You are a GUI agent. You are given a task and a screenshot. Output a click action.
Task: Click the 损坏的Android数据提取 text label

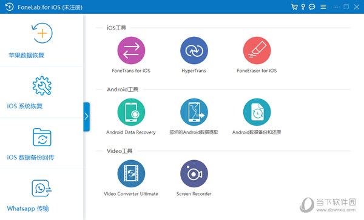click(194, 132)
